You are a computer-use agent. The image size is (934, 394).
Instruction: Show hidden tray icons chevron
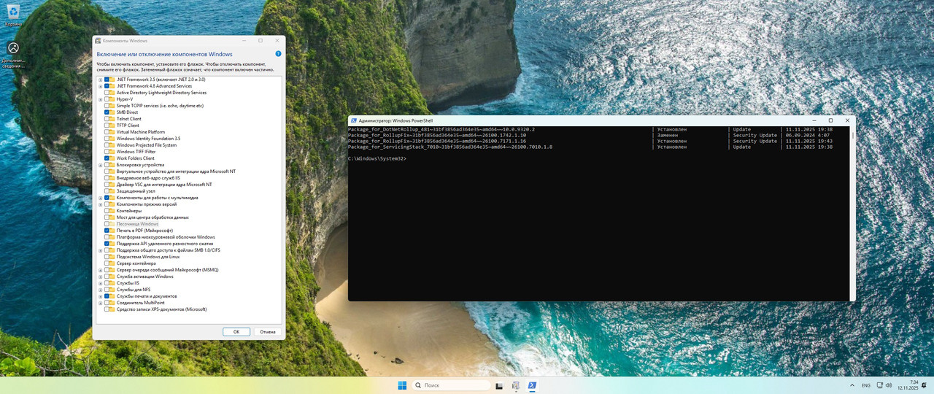(851, 385)
